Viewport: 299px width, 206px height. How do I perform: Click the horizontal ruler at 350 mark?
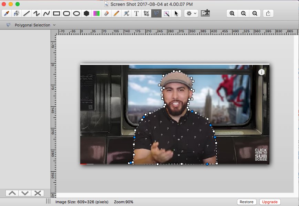coord(192,31)
